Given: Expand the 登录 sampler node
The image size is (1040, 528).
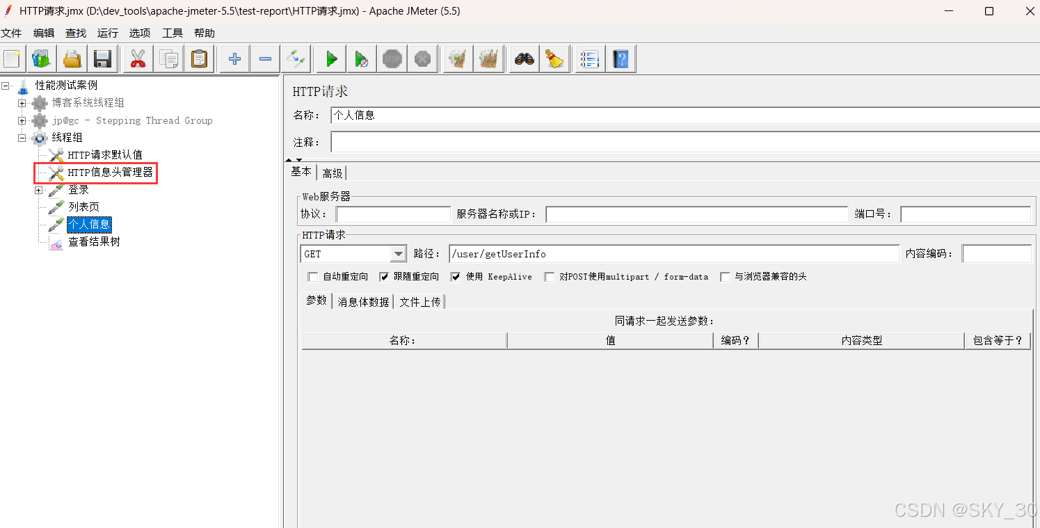Looking at the screenshot, I should click(x=39, y=190).
